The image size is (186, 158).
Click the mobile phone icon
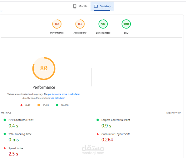pos(75,6)
